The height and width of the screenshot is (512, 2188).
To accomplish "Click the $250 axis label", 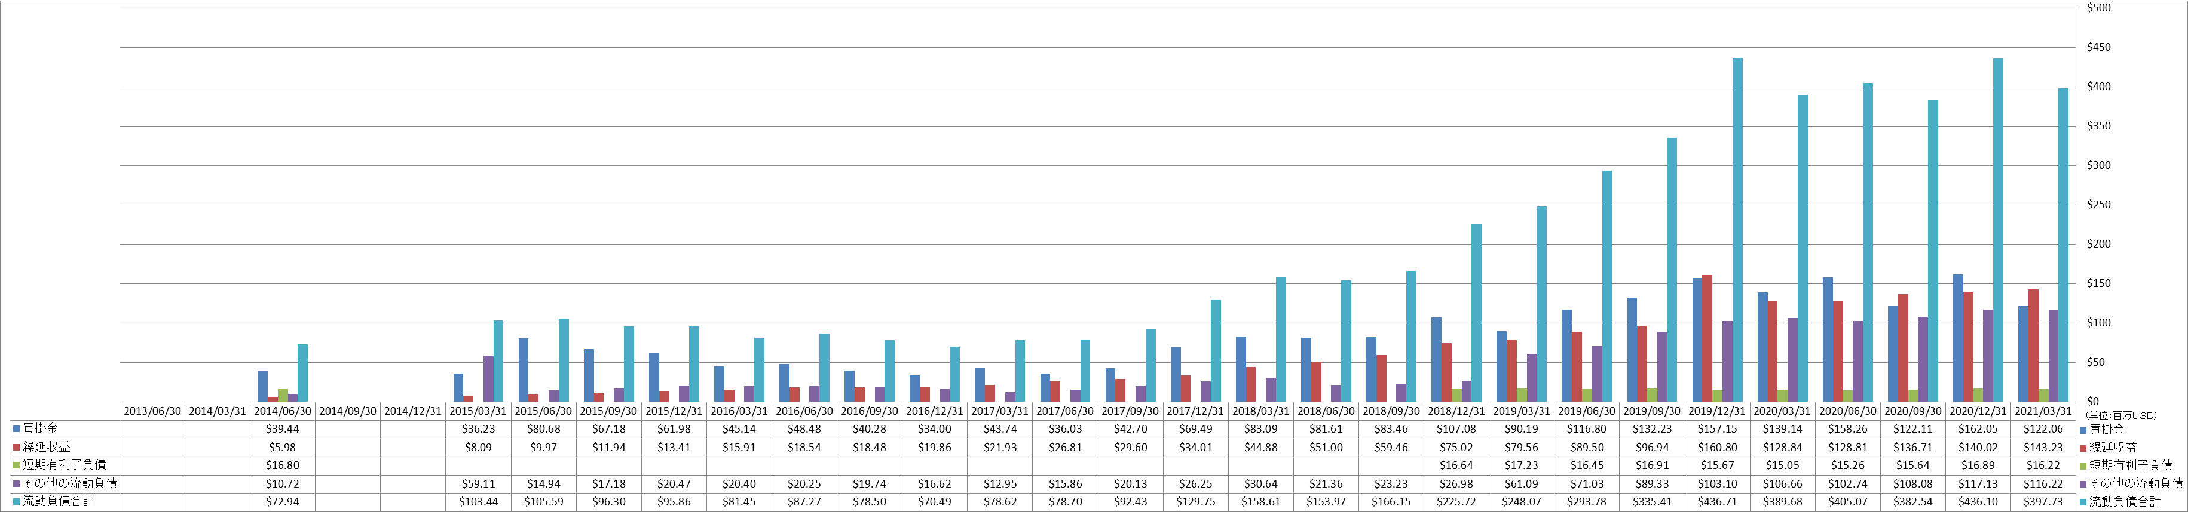I will coord(2099,205).
